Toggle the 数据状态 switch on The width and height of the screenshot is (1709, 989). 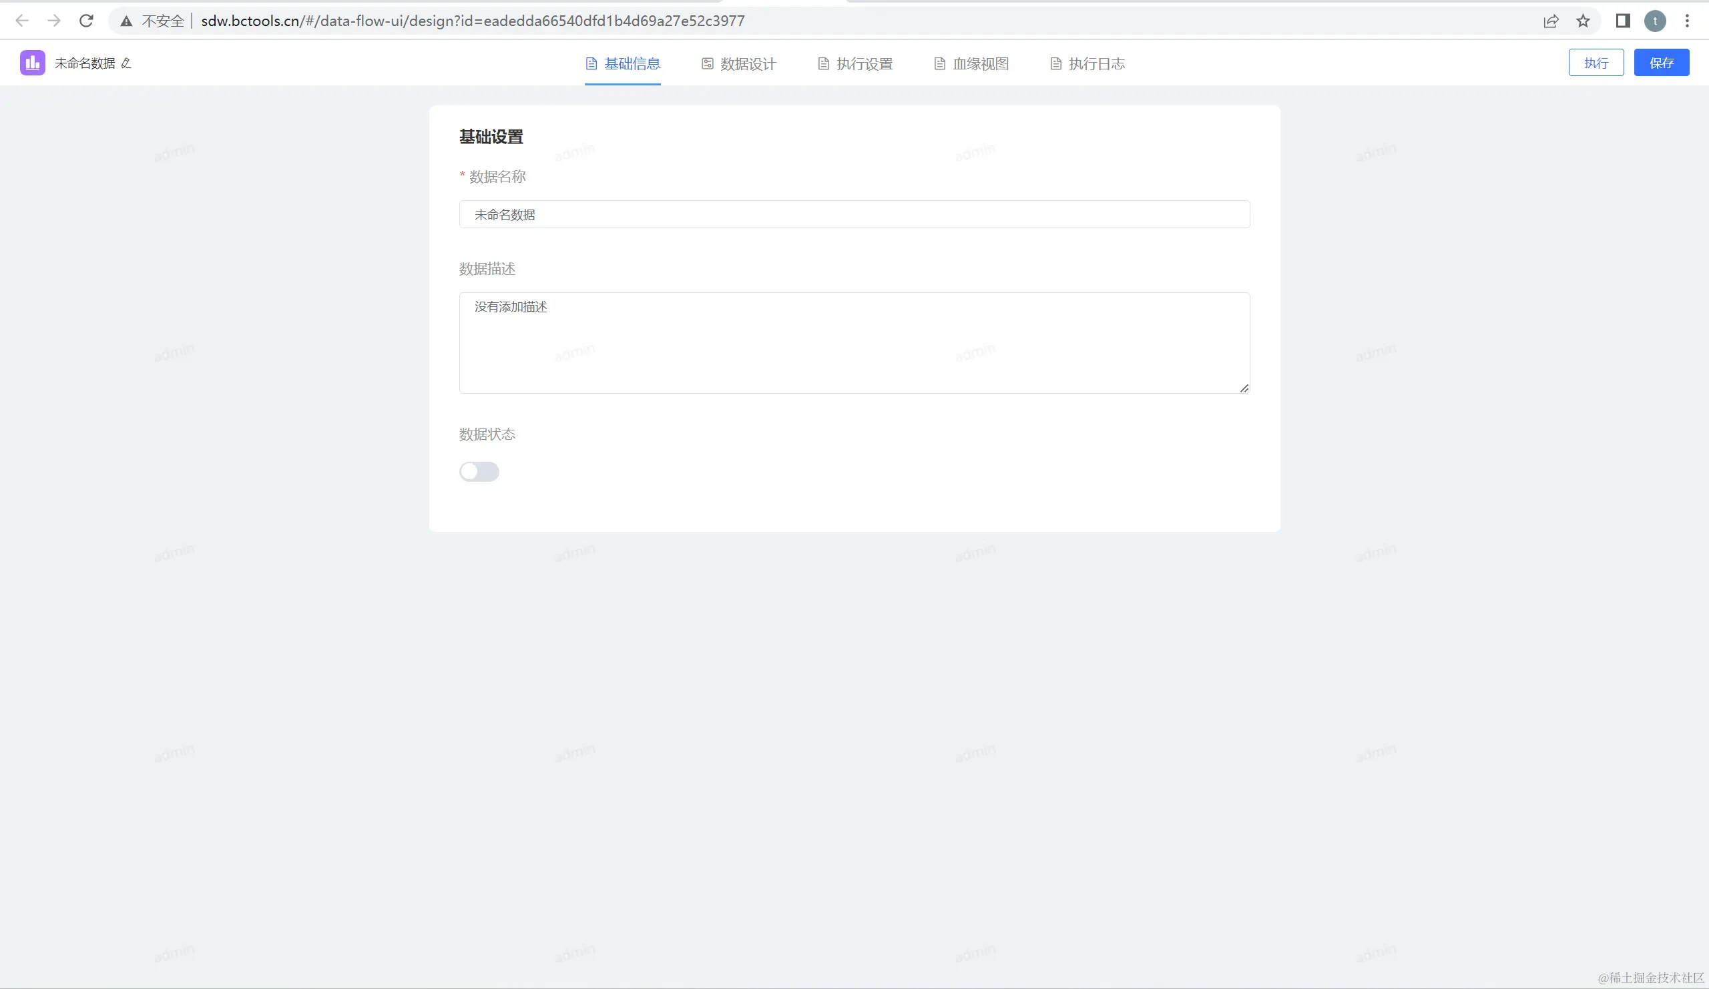click(479, 472)
